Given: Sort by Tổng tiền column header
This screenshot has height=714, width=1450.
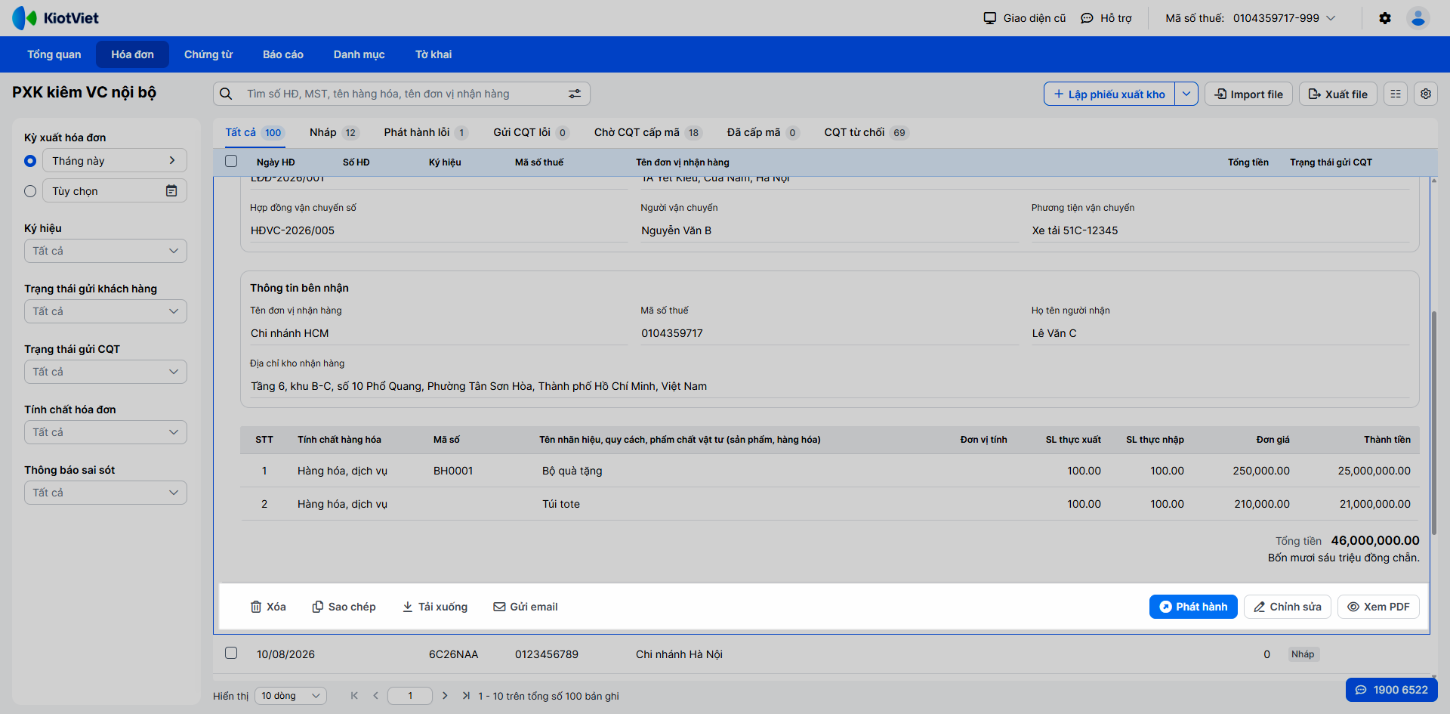Looking at the screenshot, I should (1248, 162).
